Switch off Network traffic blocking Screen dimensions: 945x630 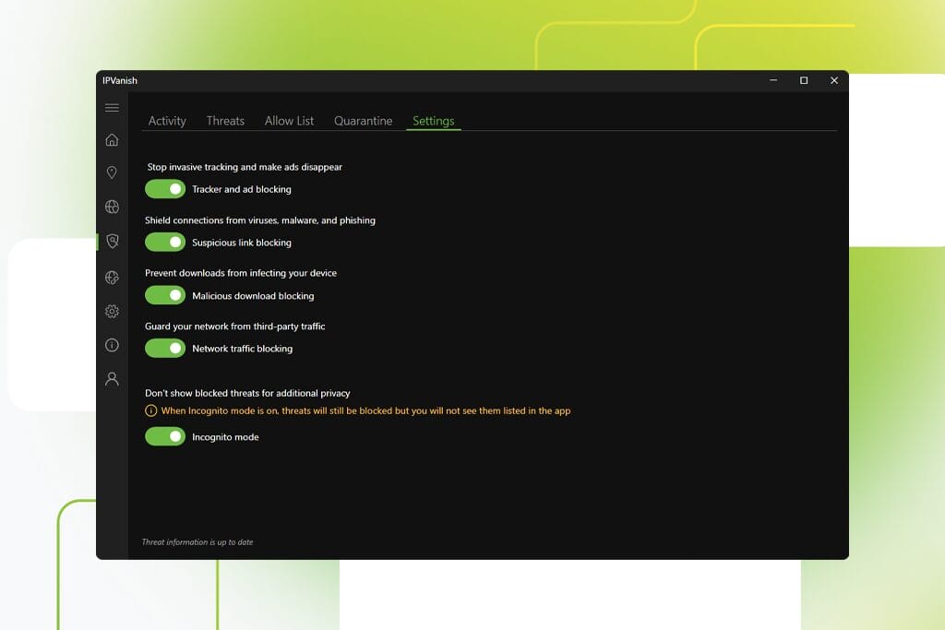click(x=165, y=348)
